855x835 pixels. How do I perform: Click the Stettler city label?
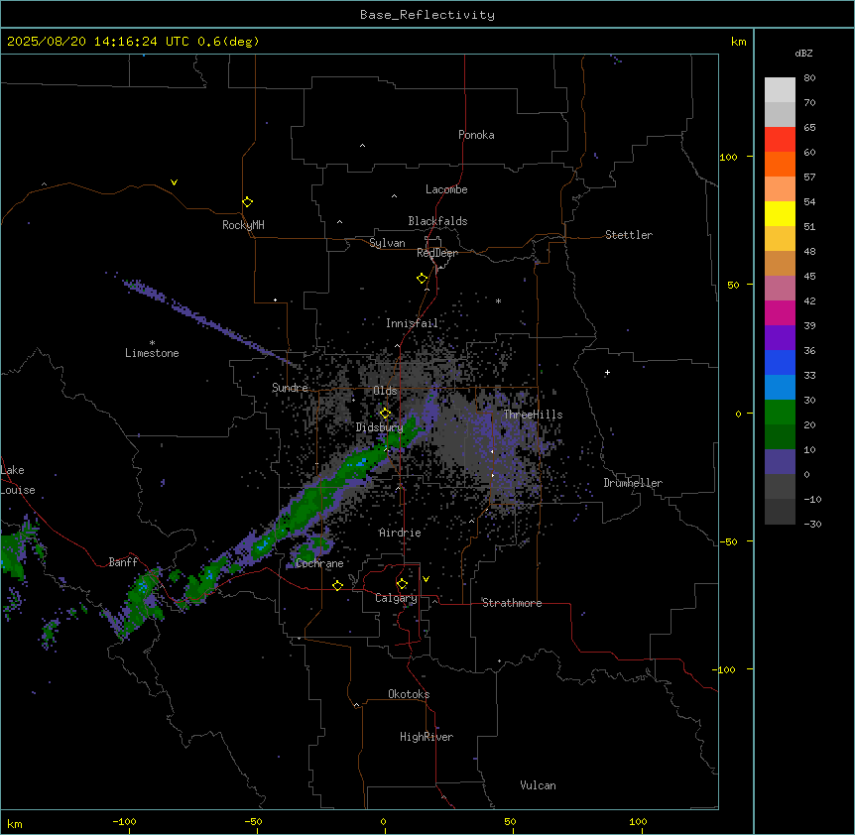coord(629,235)
